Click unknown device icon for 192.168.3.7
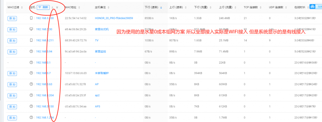Screen dimensions: 322x122 coord(31,73)
